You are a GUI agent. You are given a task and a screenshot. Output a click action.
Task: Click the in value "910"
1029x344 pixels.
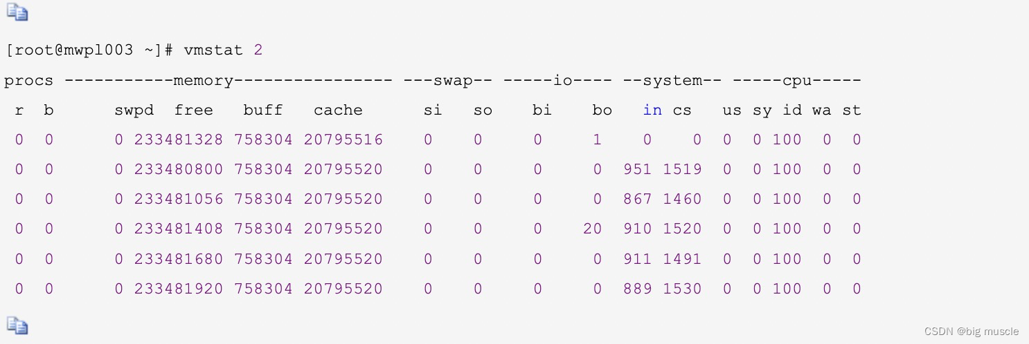[638, 229]
